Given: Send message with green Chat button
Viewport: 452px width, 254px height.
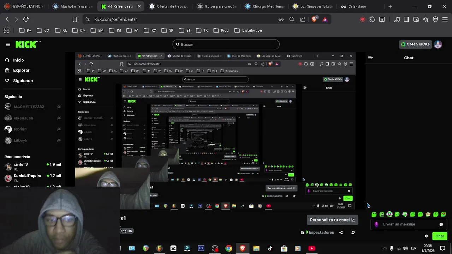Looking at the screenshot, I should [x=440, y=236].
